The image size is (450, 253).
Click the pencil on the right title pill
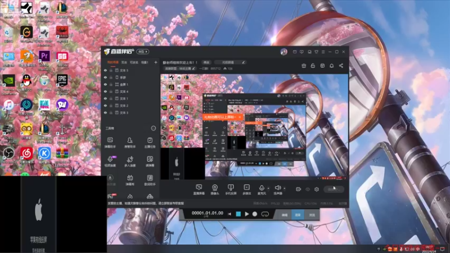pyautogui.click(x=244, y=62)
